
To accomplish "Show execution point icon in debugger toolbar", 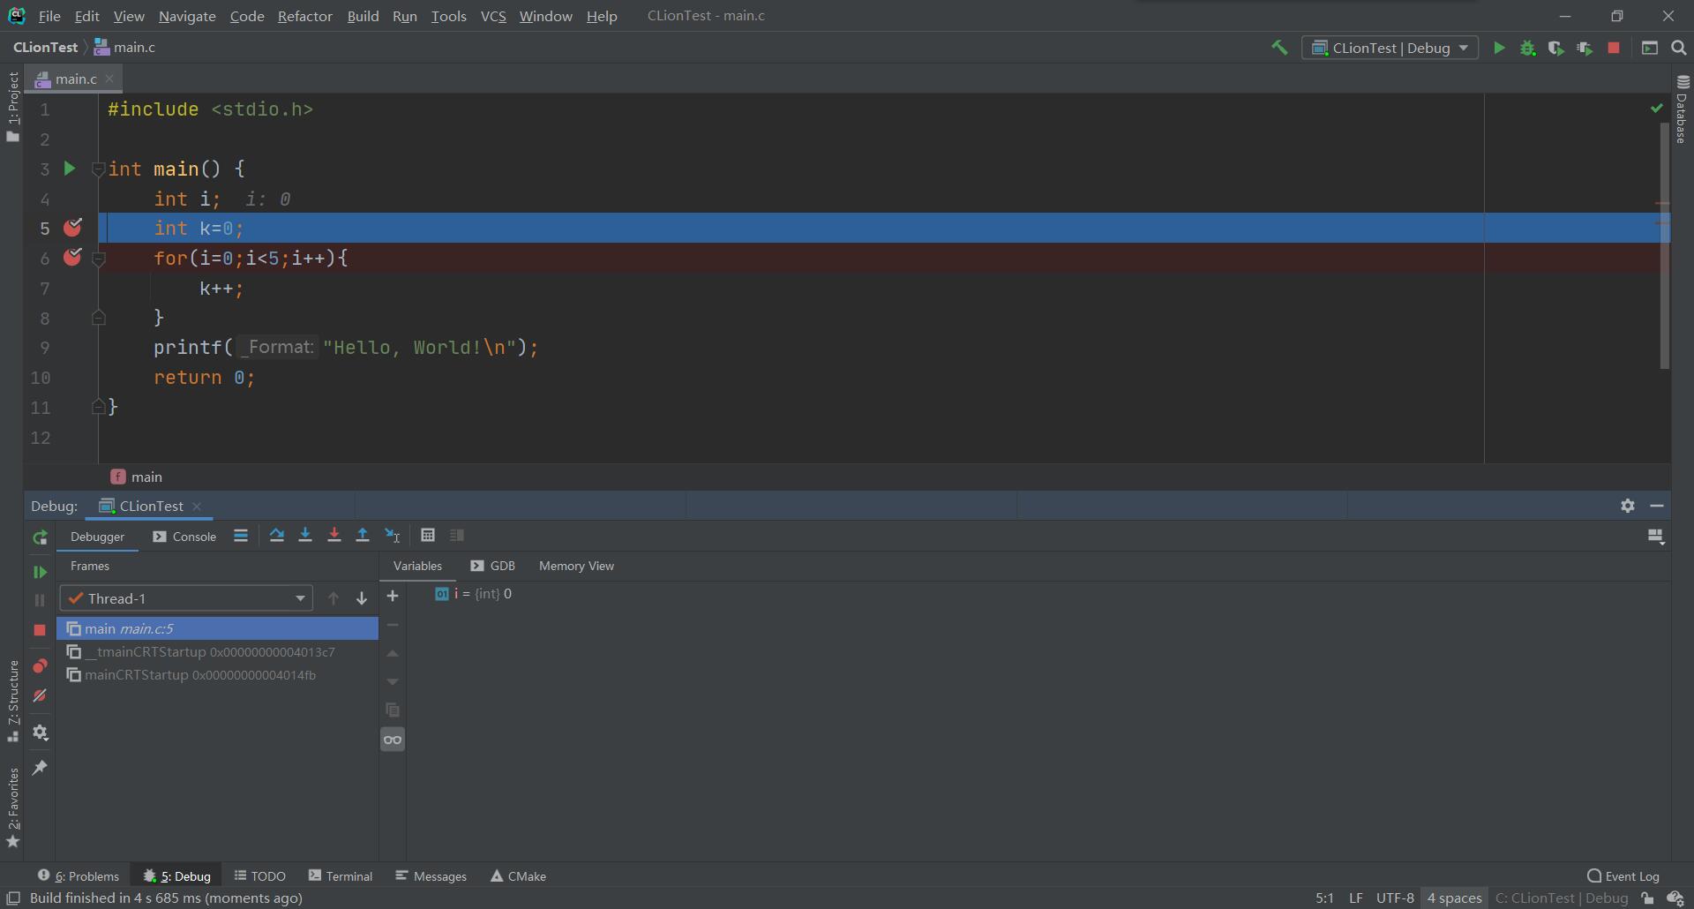I will click(240, 536).
